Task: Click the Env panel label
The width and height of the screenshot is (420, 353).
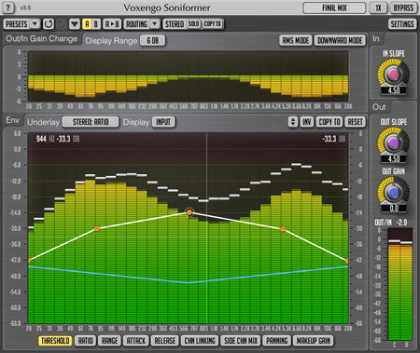Action: [12, 120]
